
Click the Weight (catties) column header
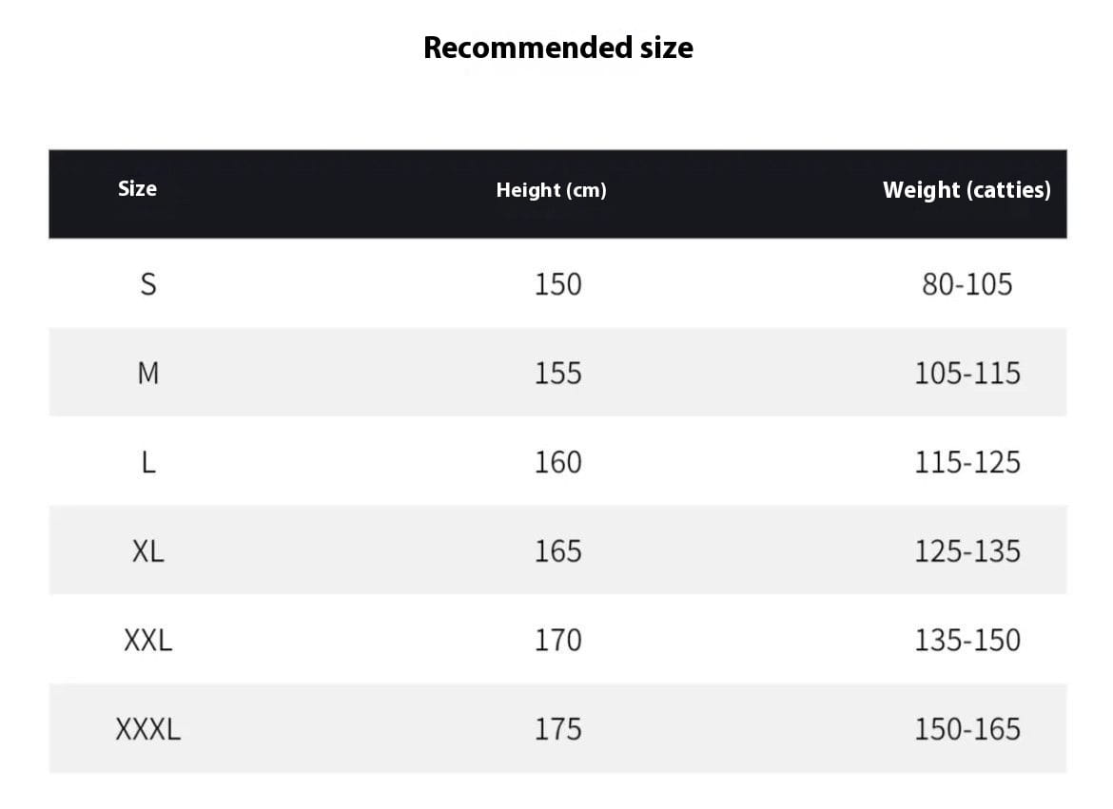pyautogui.click(x=967, y=190)
